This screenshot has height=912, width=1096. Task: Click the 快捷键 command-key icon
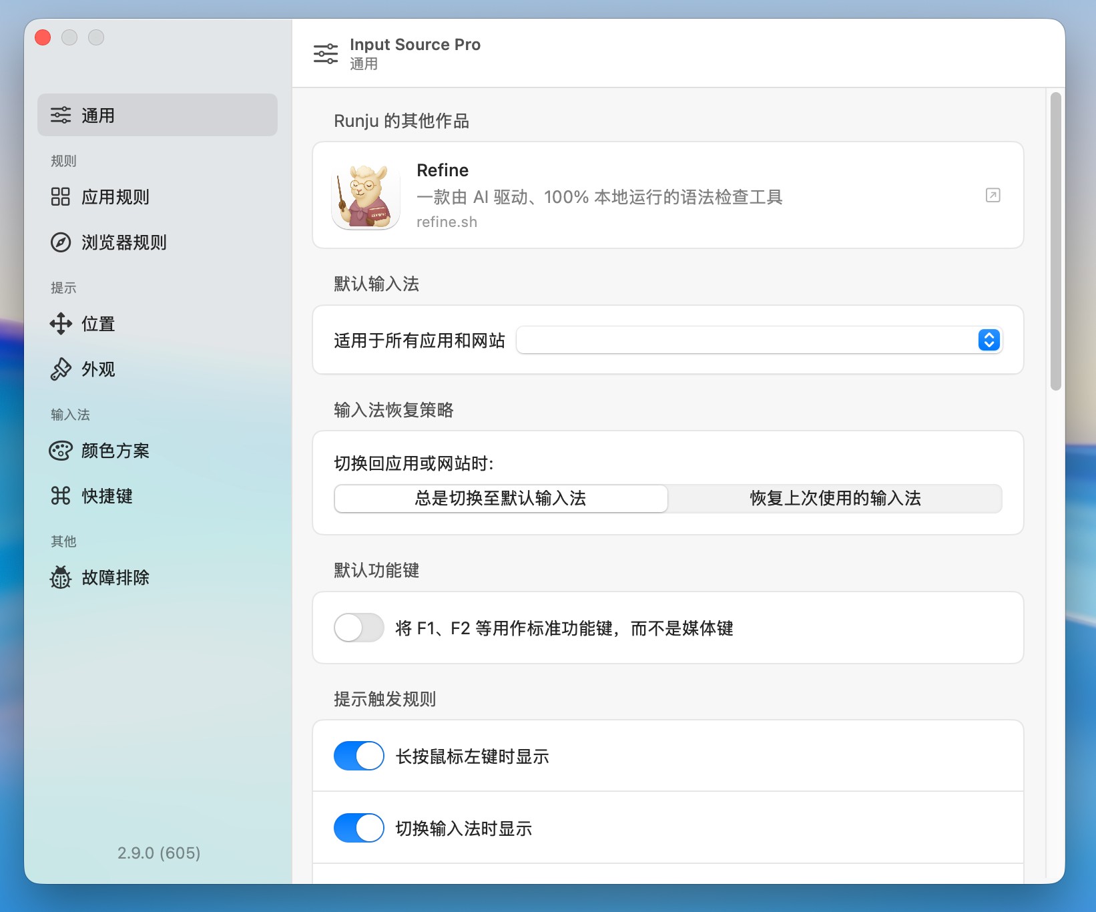[61, 496]
